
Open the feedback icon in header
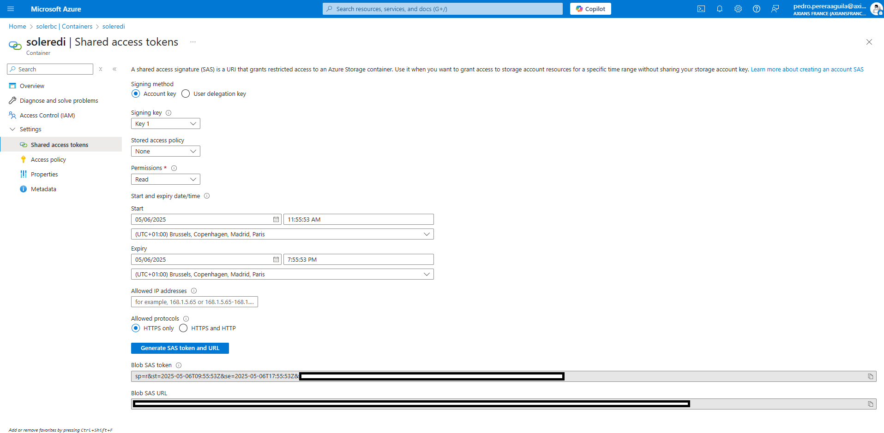[775, 9]
